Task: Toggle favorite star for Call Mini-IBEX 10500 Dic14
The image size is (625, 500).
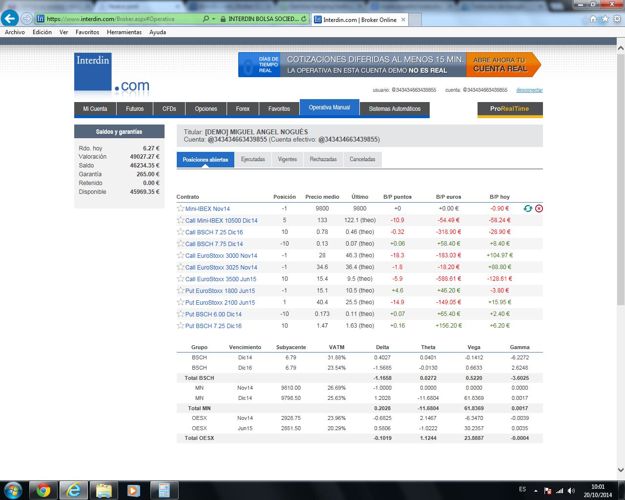Action: (181, 220)
